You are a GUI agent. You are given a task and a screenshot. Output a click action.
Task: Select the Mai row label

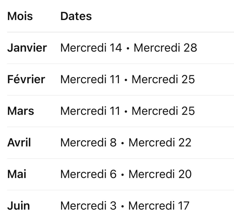pos(17,174)
